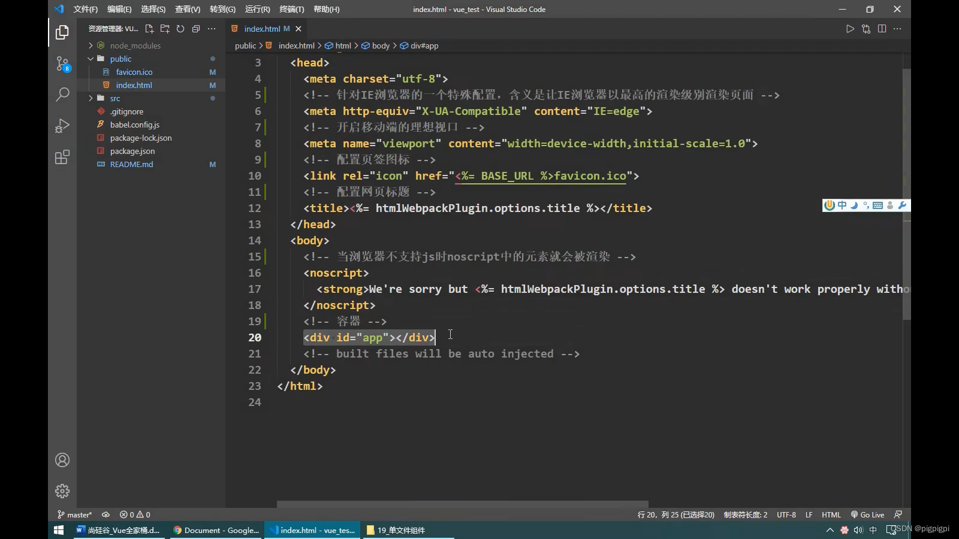Open the Accounts icon in activity bar
959x539 pixels.
click(x=62, y=460)
